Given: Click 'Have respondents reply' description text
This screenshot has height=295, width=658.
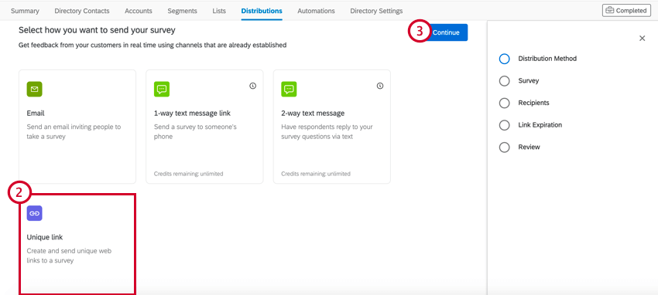Looking at the screenshot, I should [327, 131].
